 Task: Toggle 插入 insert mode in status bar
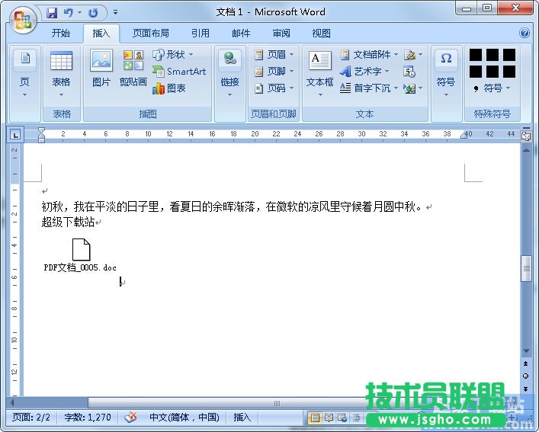coord(242,418)
